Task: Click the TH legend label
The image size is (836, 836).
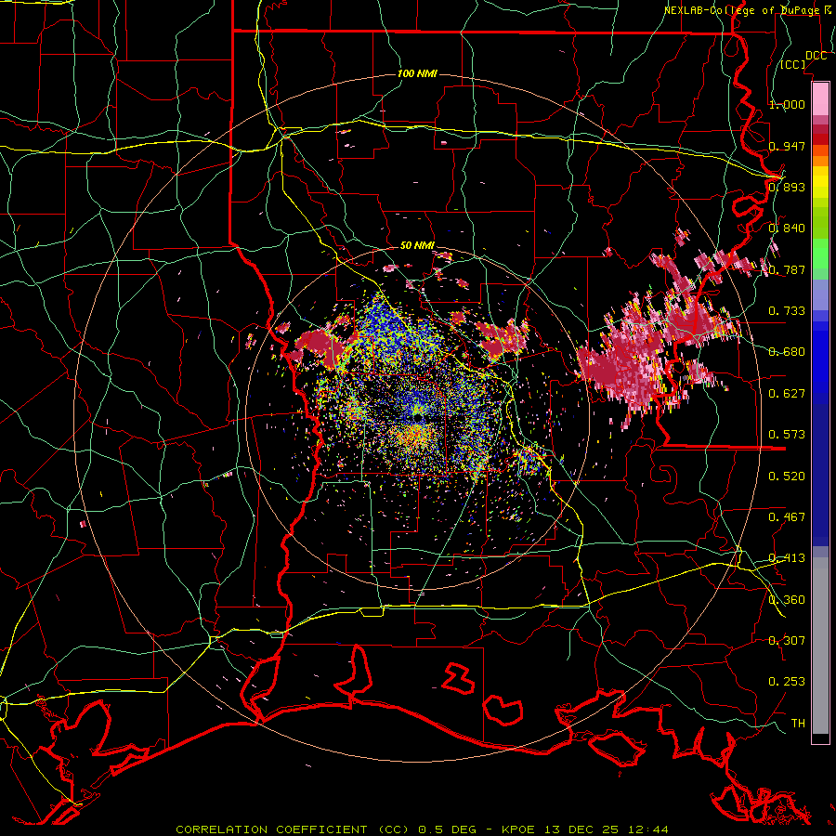Action: [798, 724]
